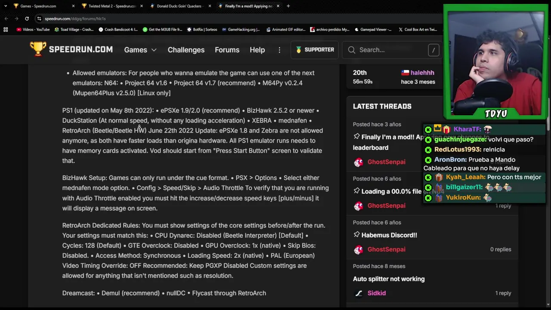The width and height of the screenshot is (551, 310).
Task: Click RedLotus1993's chat message
Action: tap(469, 149)
